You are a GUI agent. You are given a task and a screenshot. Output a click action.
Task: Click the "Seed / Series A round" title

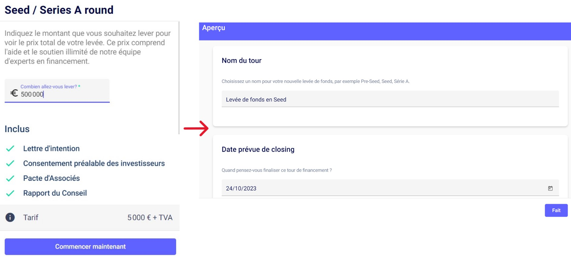[x=59, y=10]
